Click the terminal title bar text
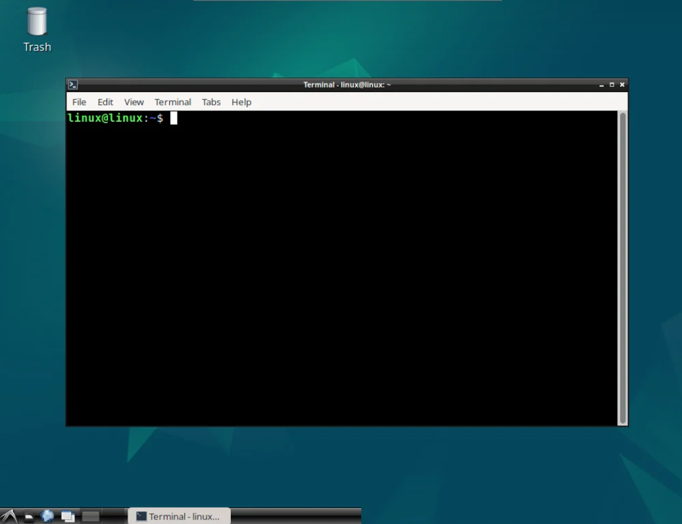This screenshot has height=524, width=682. [x=347, y=84]
